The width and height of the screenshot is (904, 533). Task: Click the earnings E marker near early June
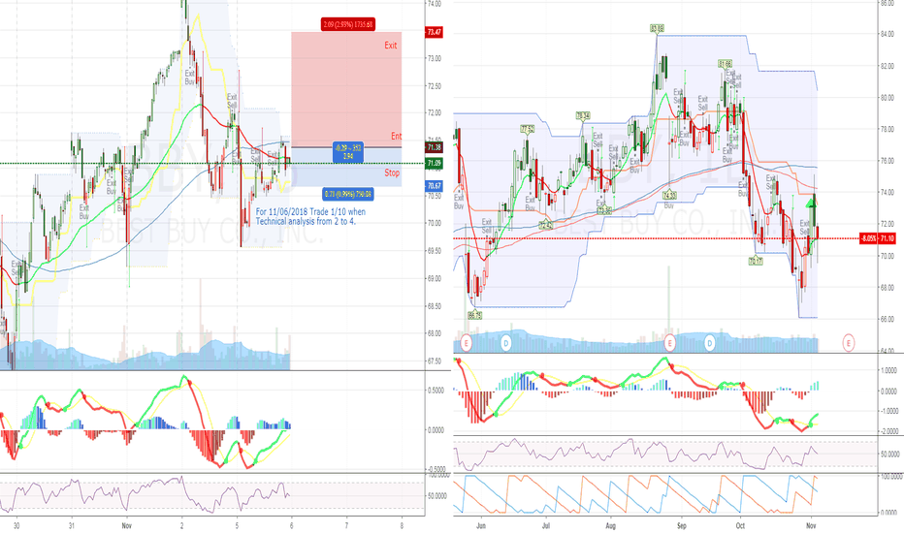tap(467, 343)
